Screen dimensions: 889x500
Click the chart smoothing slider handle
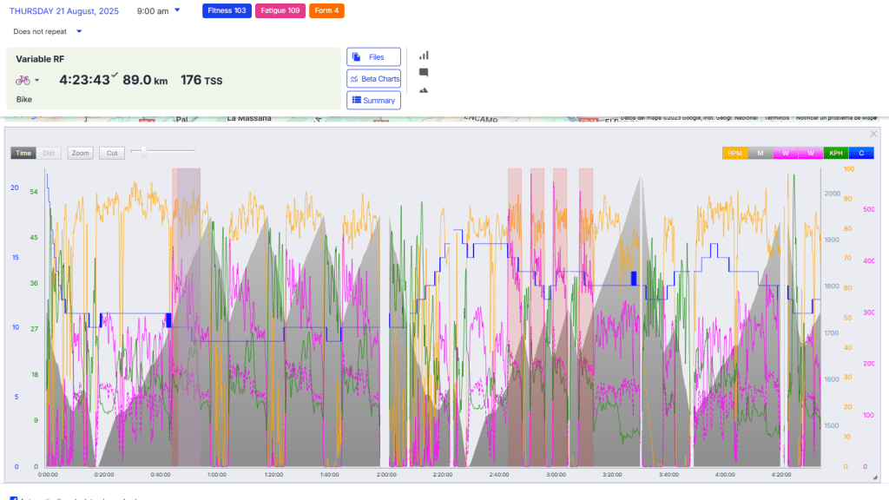(143, 152)
